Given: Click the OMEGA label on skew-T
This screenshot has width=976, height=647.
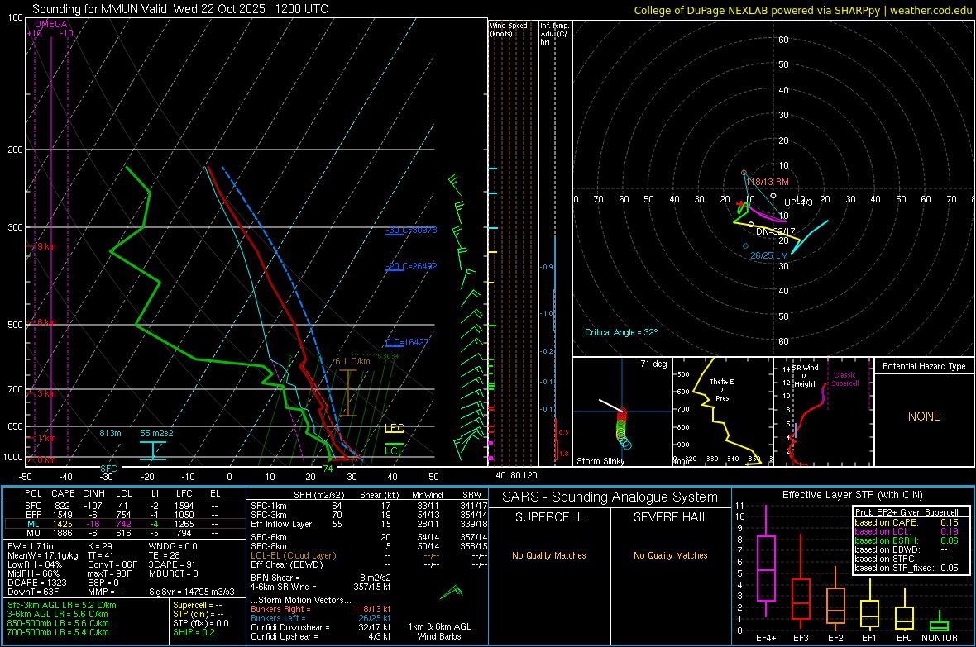Looking at the screenshot, I should click(50, 24).
